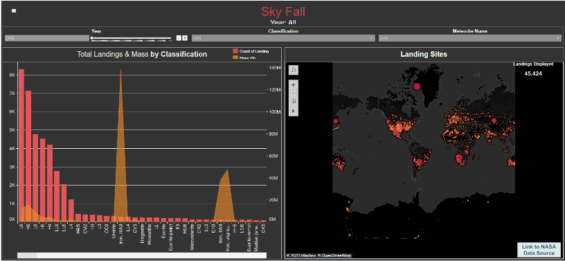Toggle the orange Mass legend swatch
Image resolution: width=565 pixels, height=261 pixels.
(x=235, y=58)
